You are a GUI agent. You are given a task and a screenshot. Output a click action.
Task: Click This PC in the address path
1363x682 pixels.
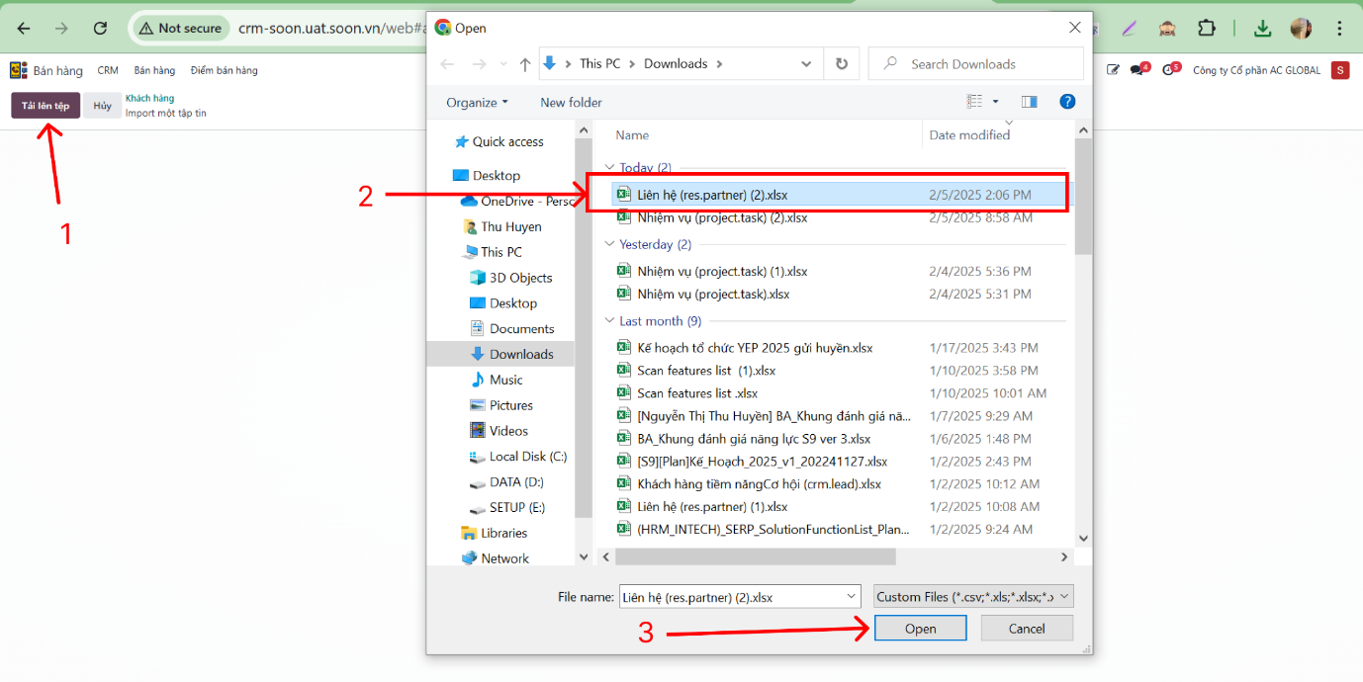[599, 64]
